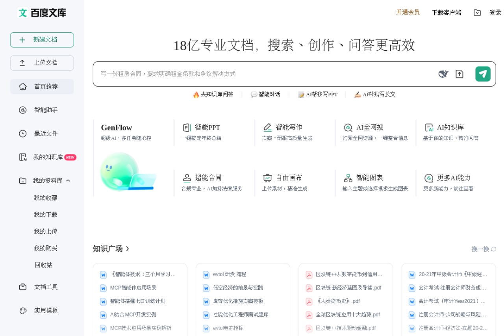
Task: Click the main search input field
Action: click(x=266, y=74)
